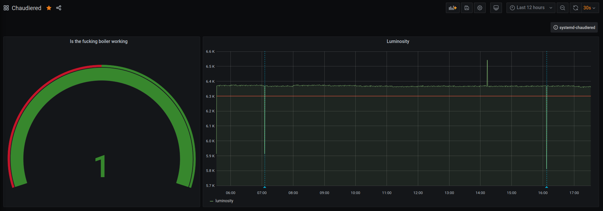
Task: Click the Chaudiered dashboard title
Action: (26, 8)
